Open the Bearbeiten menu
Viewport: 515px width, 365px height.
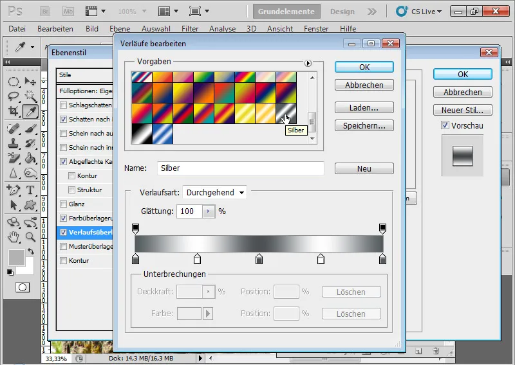point(55,29)
